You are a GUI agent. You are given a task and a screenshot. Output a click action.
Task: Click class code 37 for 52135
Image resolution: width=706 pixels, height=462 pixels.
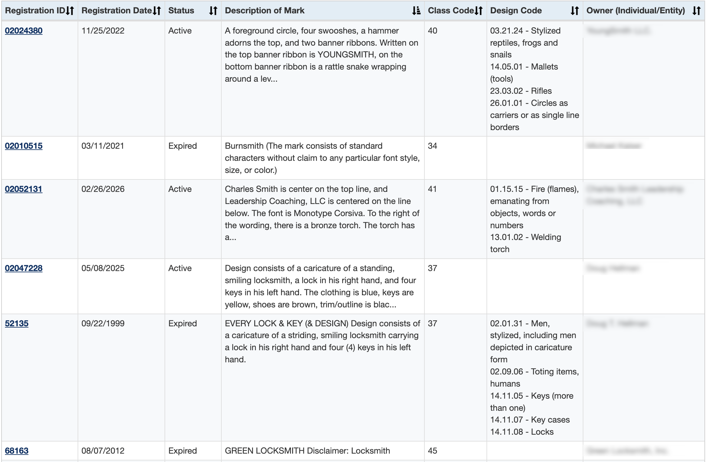point(432,324)
